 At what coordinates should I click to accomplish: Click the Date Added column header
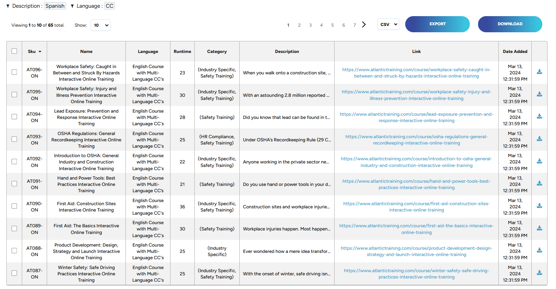pyautogui.click(x=515, y=52)
